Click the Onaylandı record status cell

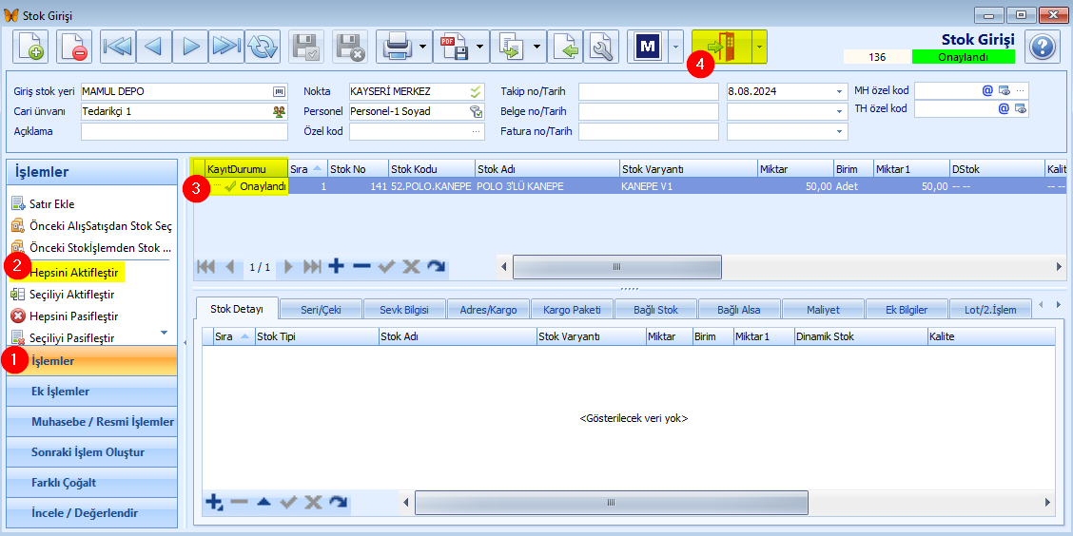[x=246, y=186]
